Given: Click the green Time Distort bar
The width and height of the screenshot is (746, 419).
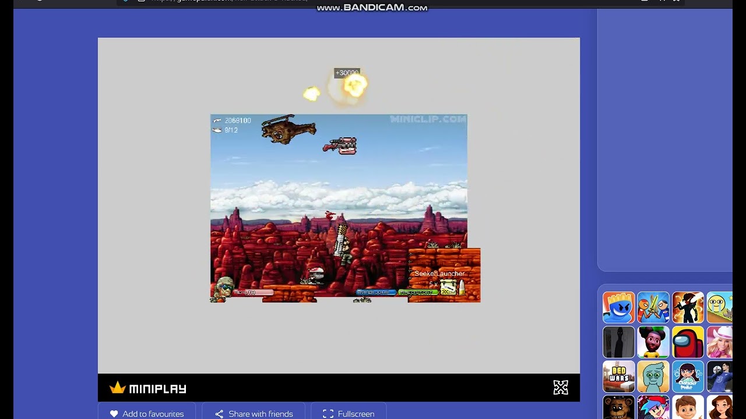Looking at the screenshot, I should (x=417, y=292).
